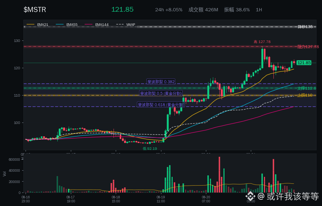Click the 目标135 target line label

[x=305, y=27]
